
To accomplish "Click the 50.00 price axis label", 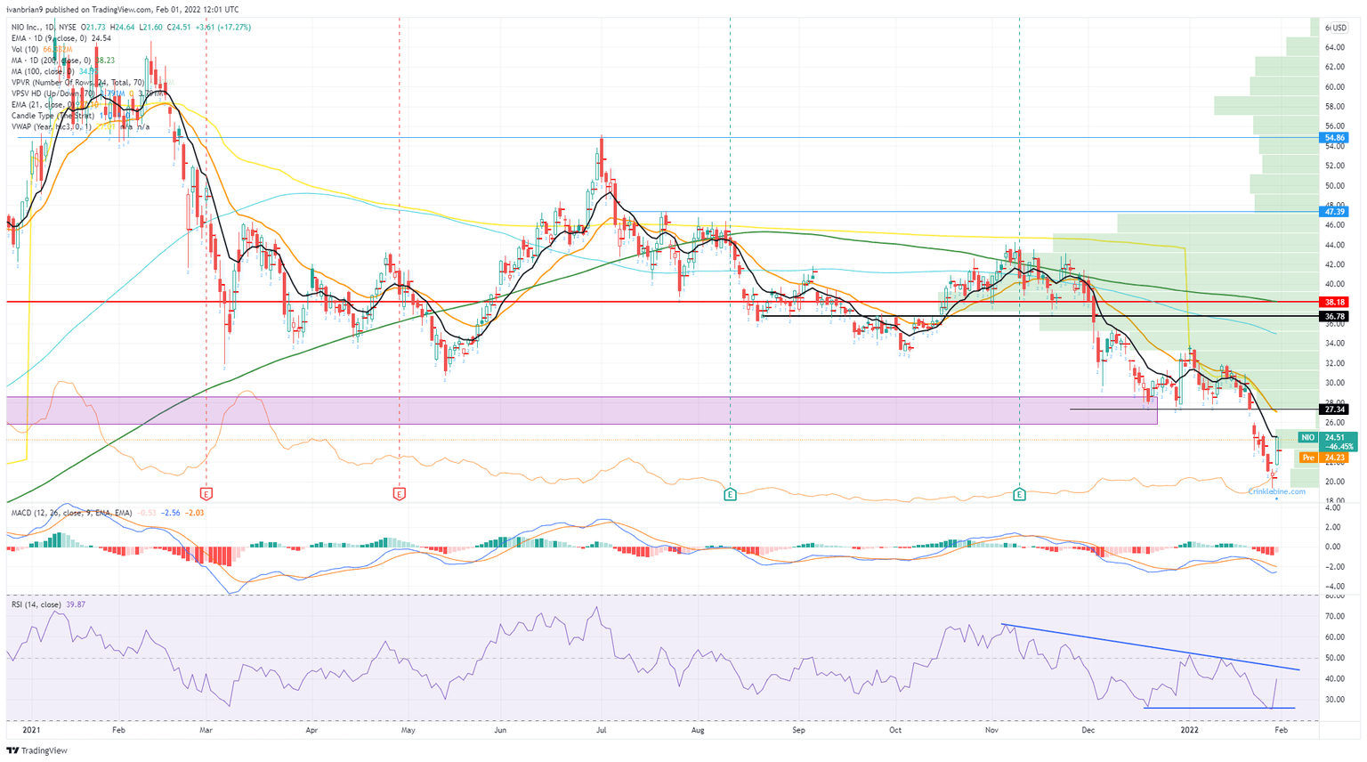I will [x=1334, y=186].
